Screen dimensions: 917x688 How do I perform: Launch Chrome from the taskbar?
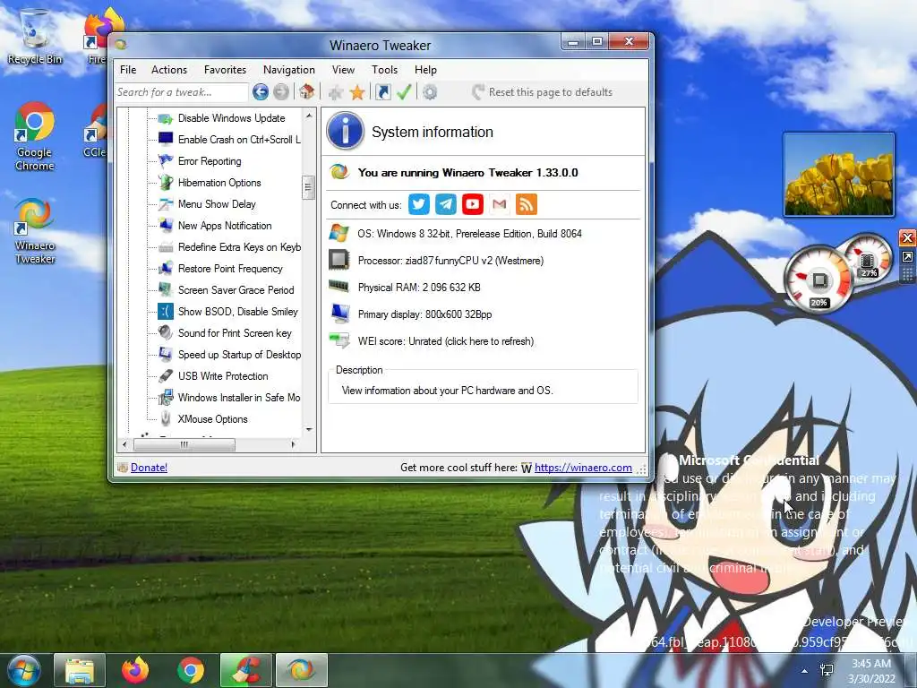[x=191, y=670]
